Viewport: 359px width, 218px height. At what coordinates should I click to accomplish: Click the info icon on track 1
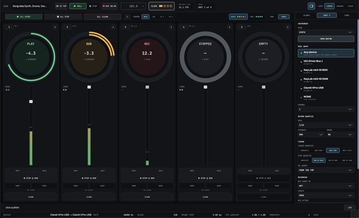[x=55, y=27]
